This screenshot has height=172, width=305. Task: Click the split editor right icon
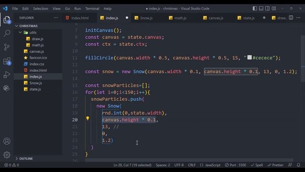tap(291, 18)
